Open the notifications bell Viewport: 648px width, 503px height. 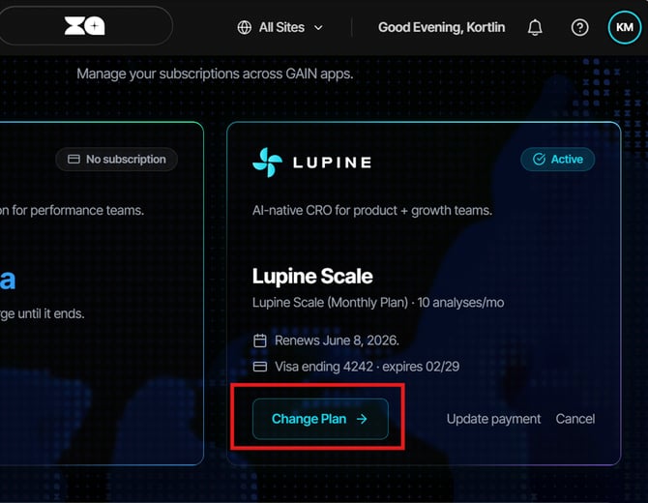pos(535,28)
